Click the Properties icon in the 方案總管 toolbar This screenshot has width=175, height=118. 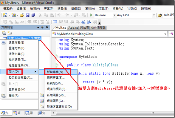pos(4,33)
